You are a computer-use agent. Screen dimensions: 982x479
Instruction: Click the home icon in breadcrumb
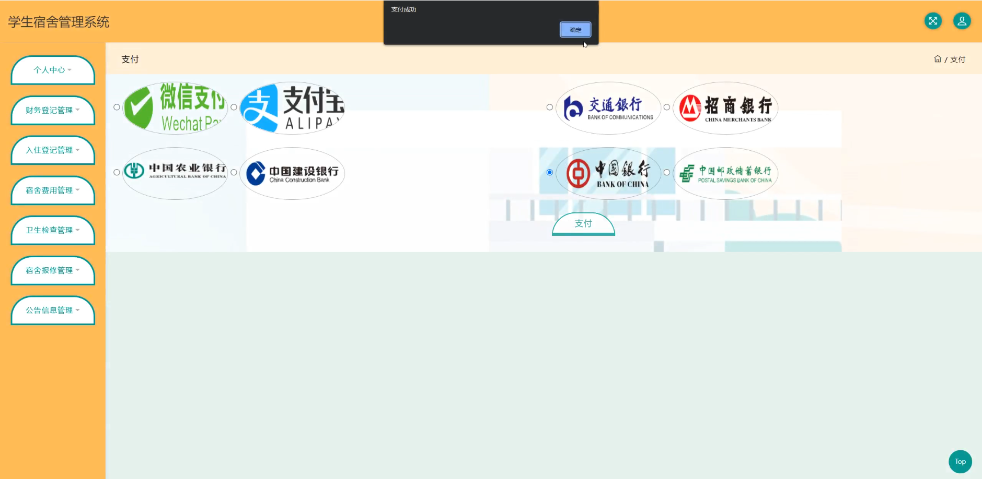coord(938,59)
